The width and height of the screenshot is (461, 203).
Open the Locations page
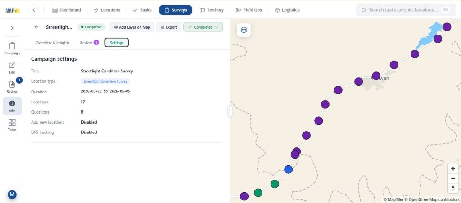pyautogui.click(x=107, y=10)
